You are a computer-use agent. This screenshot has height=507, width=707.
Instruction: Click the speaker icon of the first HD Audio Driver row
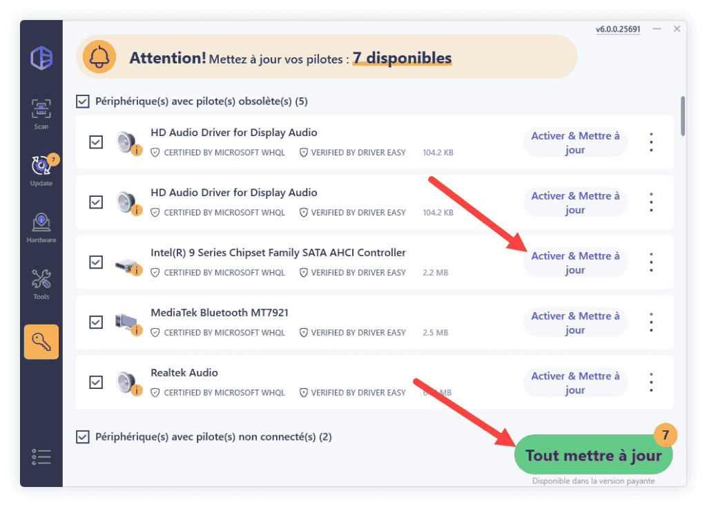tap(128, 143)
